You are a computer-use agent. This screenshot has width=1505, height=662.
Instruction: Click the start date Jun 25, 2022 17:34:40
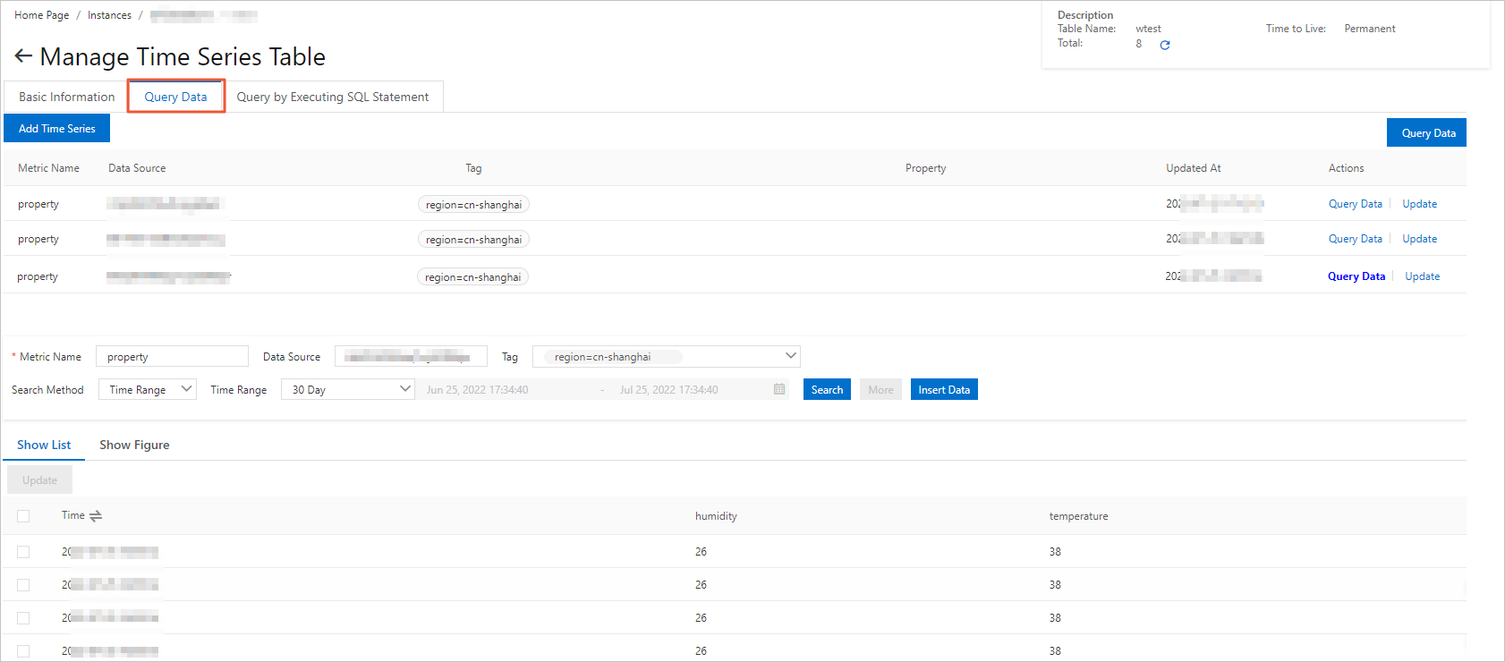477,389
